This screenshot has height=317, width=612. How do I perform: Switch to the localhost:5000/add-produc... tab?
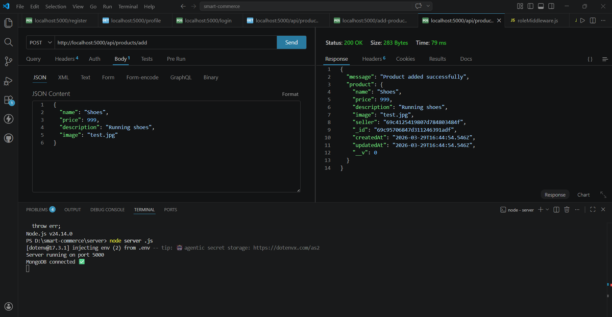(x=373, y=20)
